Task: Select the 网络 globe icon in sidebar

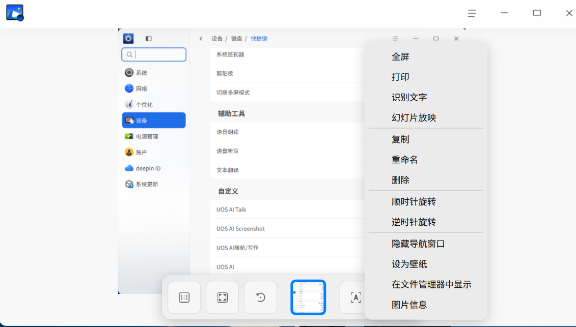Action: 129,88
